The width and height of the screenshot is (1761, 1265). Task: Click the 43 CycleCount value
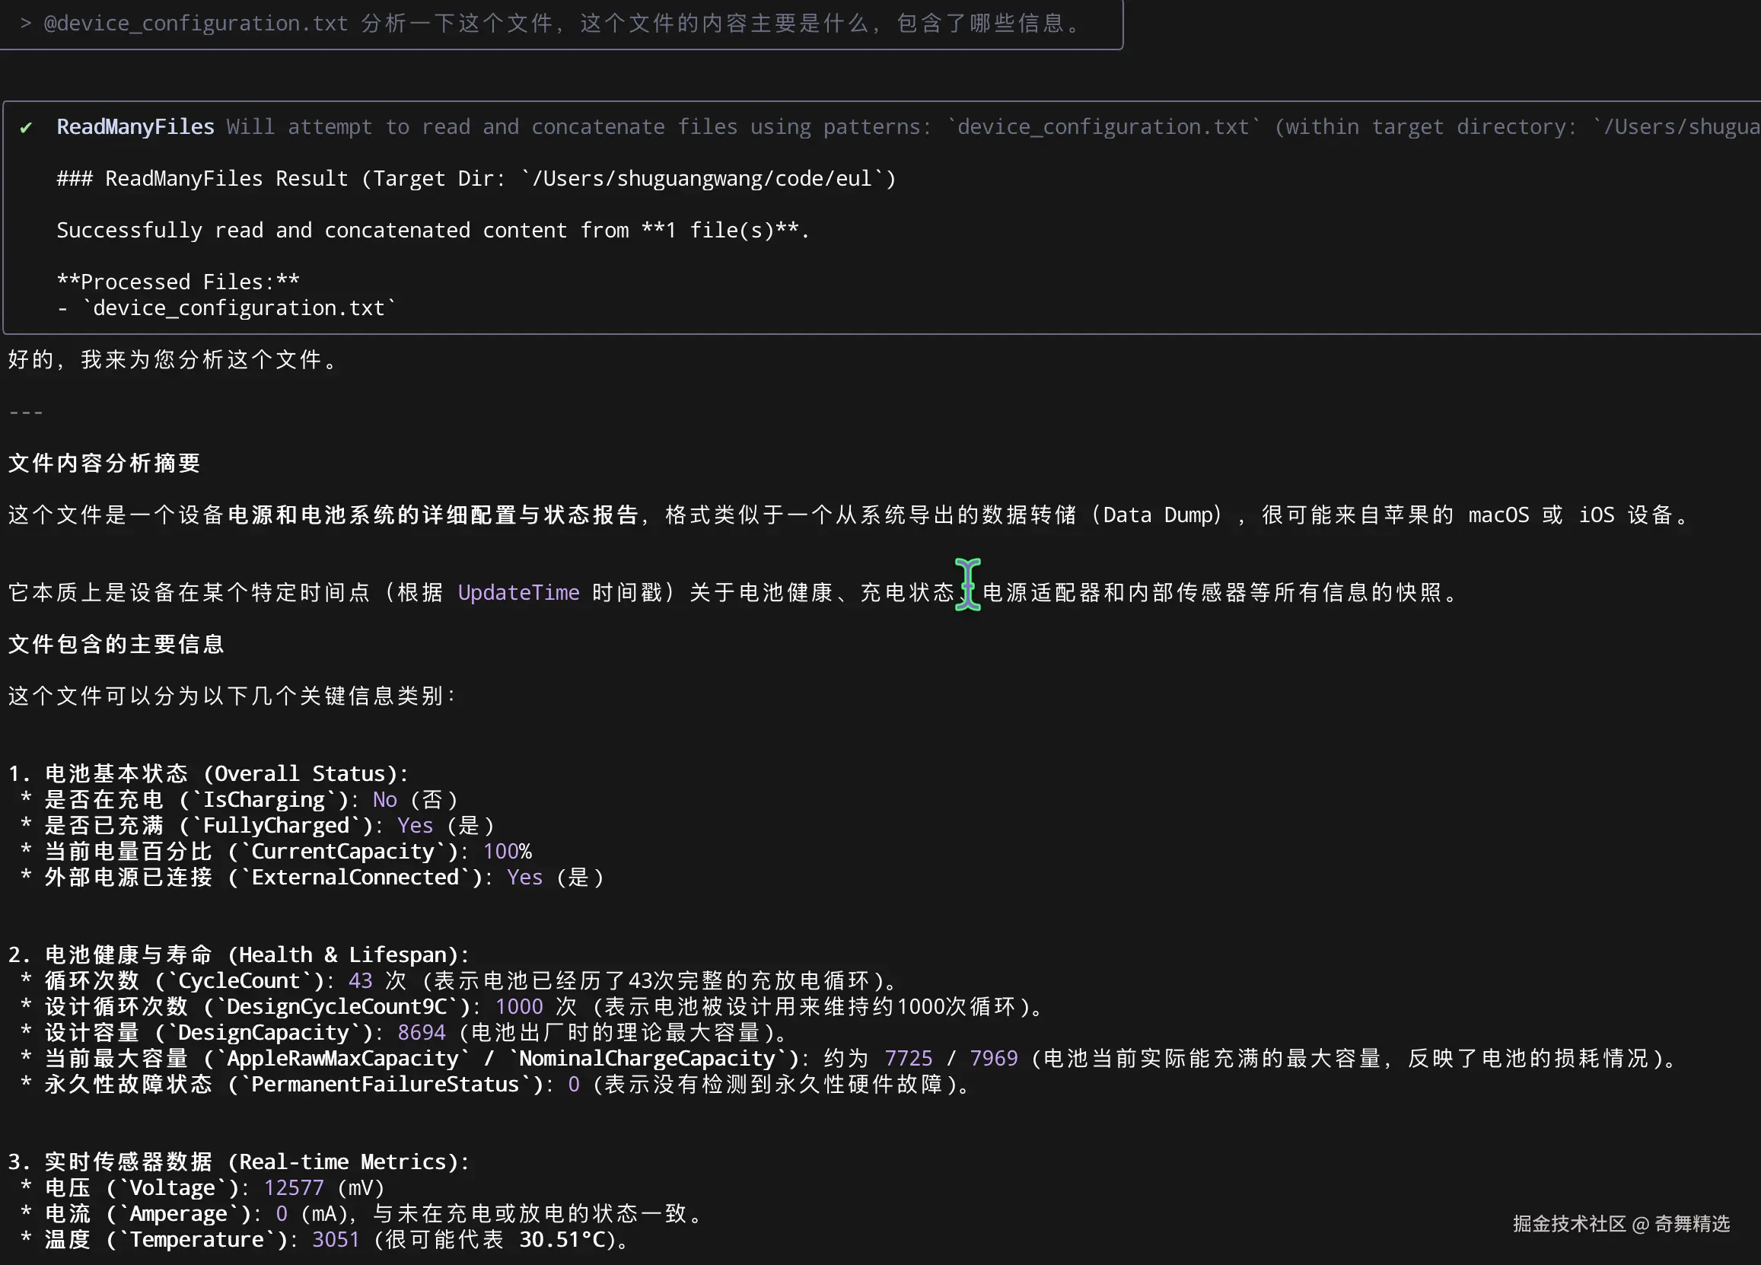click(x=360, y=981)
